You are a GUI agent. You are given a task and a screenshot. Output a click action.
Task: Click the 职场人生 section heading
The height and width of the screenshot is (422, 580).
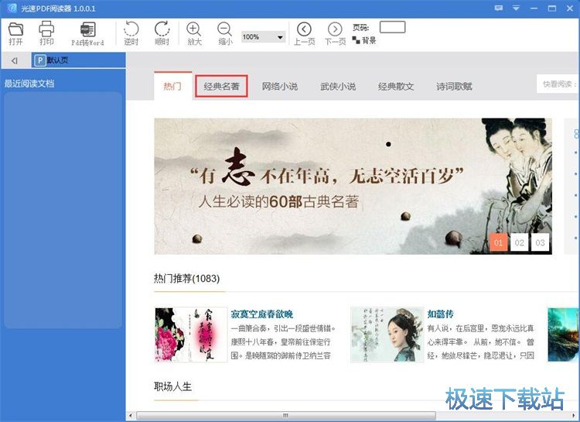click(172, 387)
